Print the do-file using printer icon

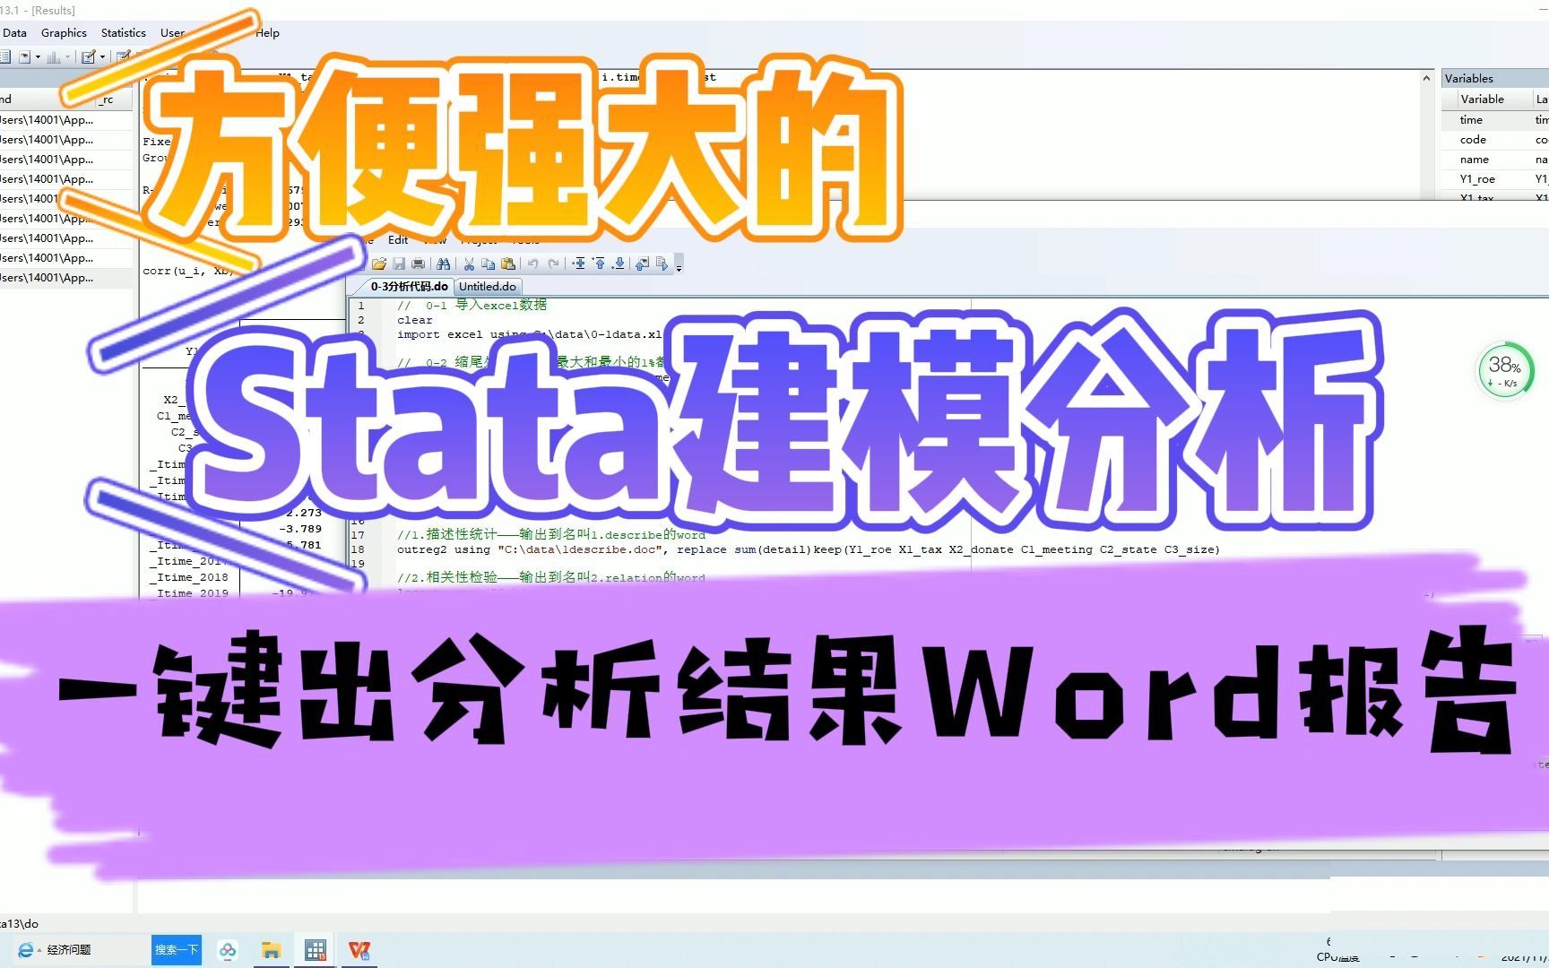coord(418,264)
